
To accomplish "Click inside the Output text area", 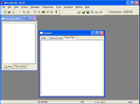I will point(72,68).
